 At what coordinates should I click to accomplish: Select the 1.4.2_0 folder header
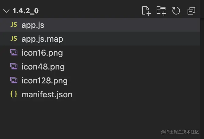tap(26, 11)
